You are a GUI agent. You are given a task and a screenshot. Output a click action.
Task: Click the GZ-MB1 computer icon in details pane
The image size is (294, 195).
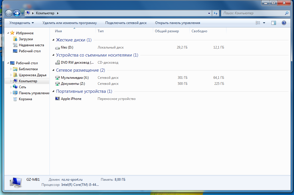point(16,182)
